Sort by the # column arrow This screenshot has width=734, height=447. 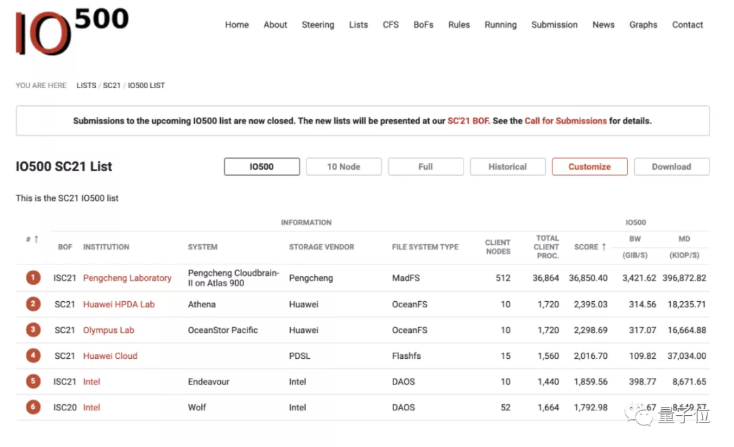pos(33,239)
